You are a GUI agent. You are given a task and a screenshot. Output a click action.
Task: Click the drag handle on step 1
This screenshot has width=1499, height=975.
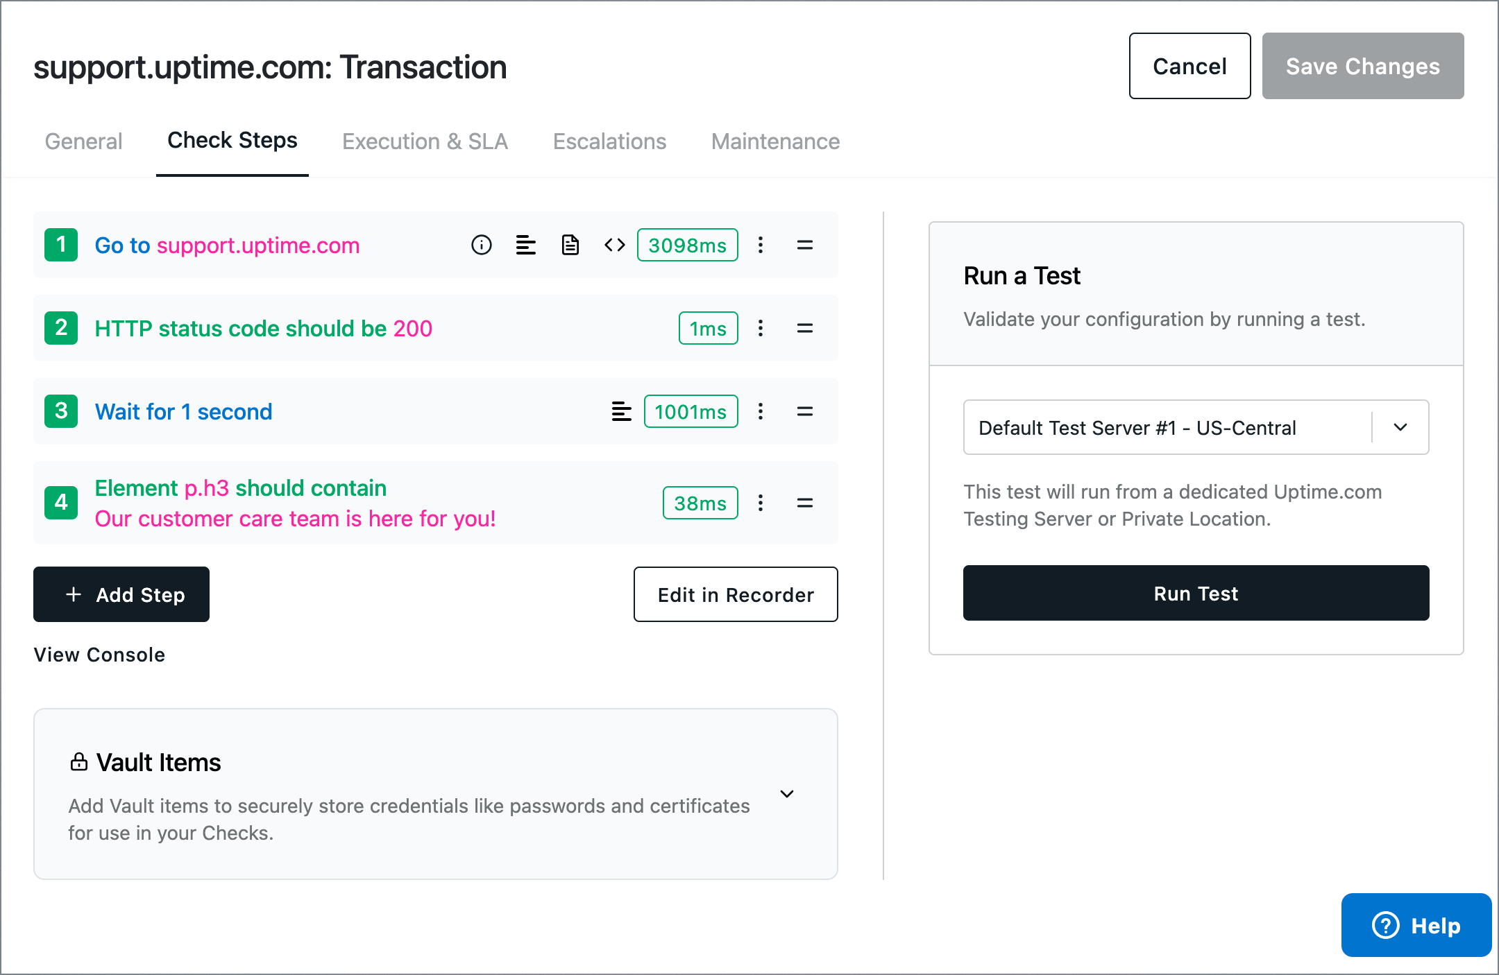(805, 245)
